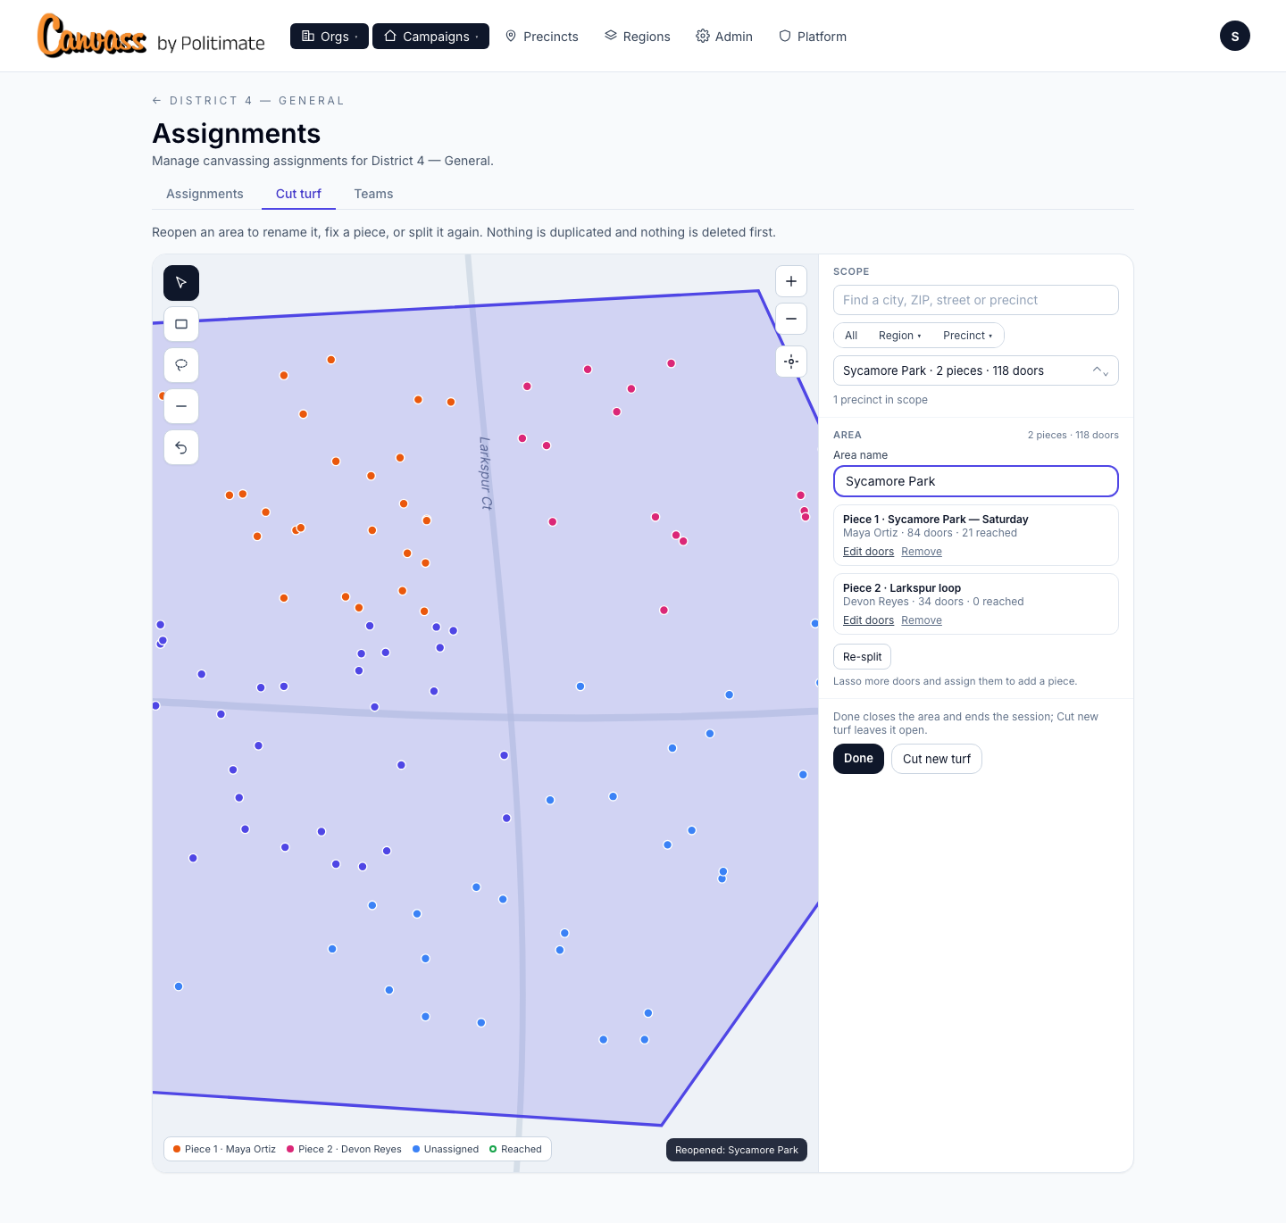Viewport: 1286px width, 1223px height.
Task: Open the Platform section
Action: [x=813, y=37]
